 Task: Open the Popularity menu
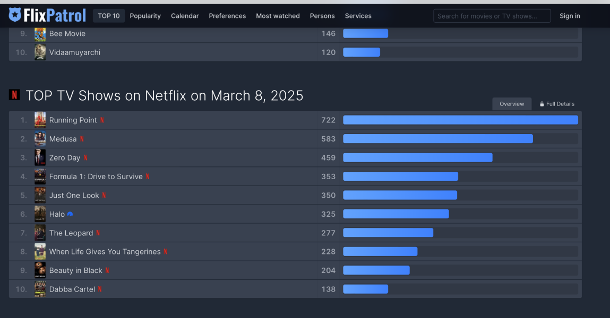pos(145,16)
